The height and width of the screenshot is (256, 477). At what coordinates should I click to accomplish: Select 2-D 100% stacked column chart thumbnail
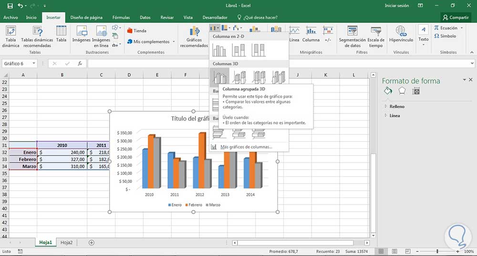click(x=258, y=50)
